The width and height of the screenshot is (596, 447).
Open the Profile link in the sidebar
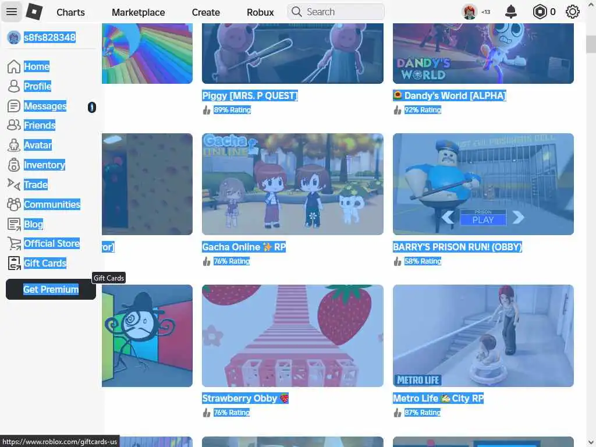pos(37,86)
